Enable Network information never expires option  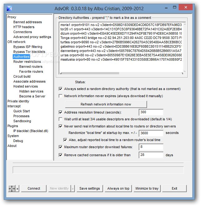coord(60,96)
